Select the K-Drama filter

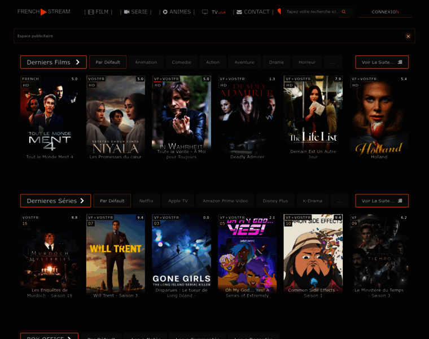(x=313, y=201)
